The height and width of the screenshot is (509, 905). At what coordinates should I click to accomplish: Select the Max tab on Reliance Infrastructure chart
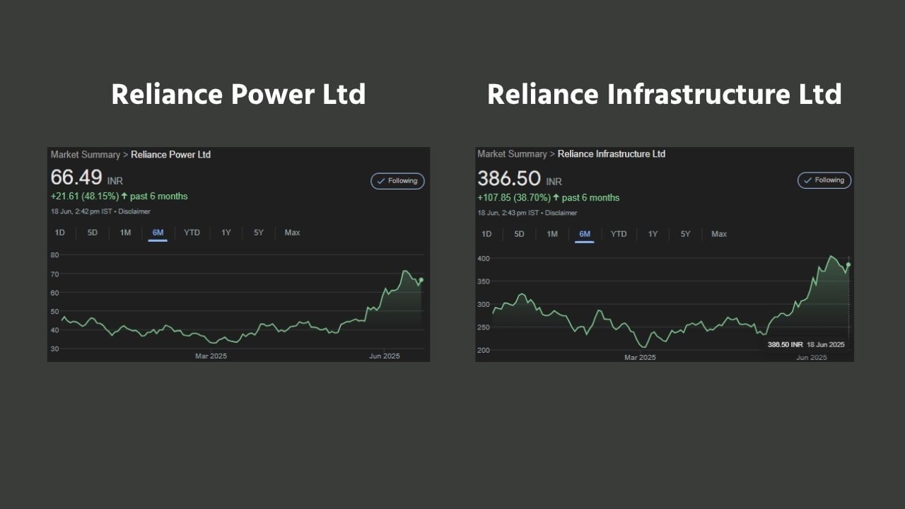[719, 234]
